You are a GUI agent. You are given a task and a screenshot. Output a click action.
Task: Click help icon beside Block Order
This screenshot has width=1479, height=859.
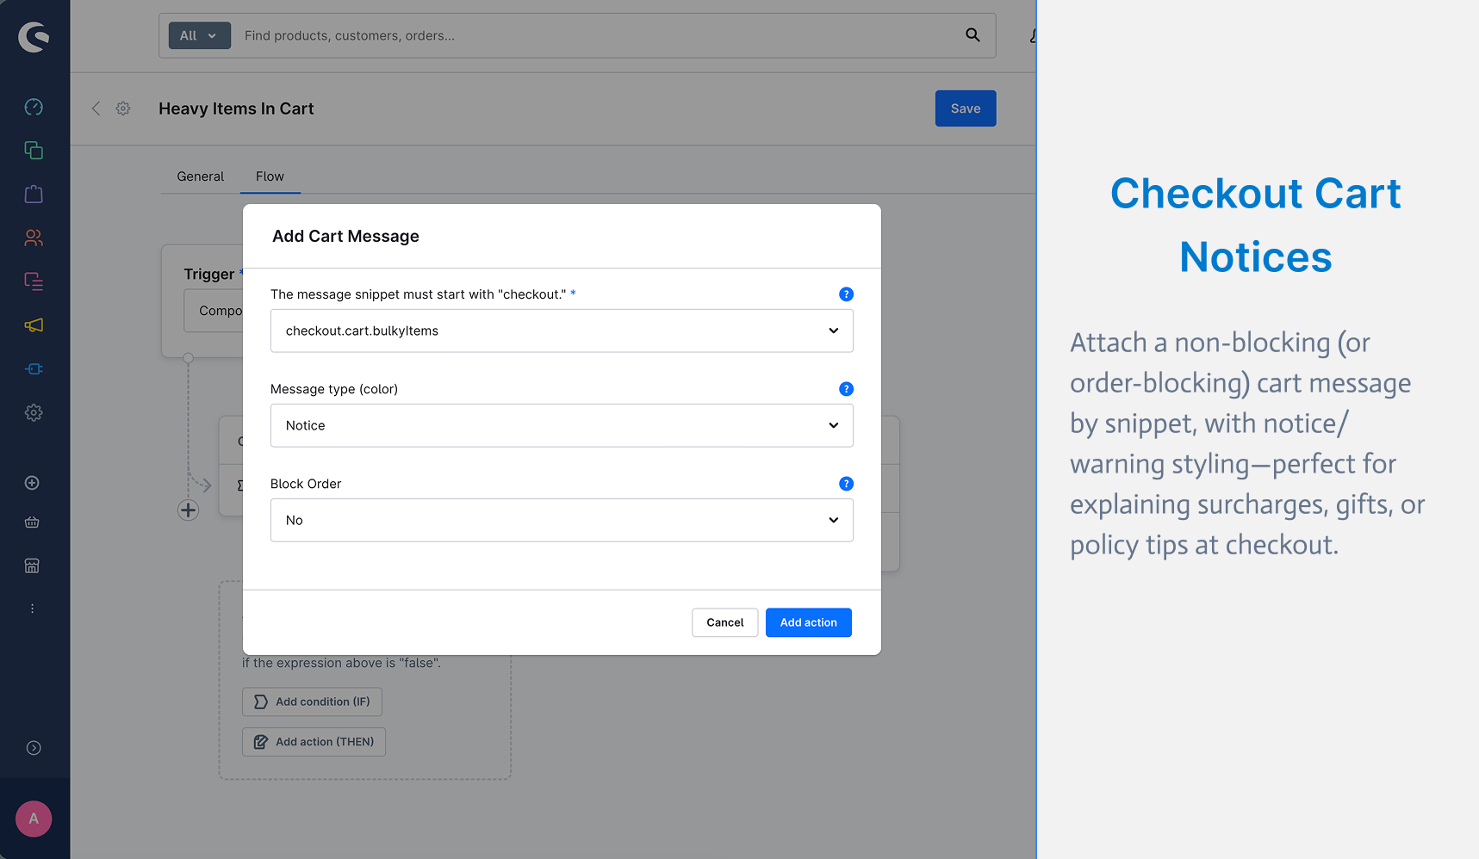point(846,484)
